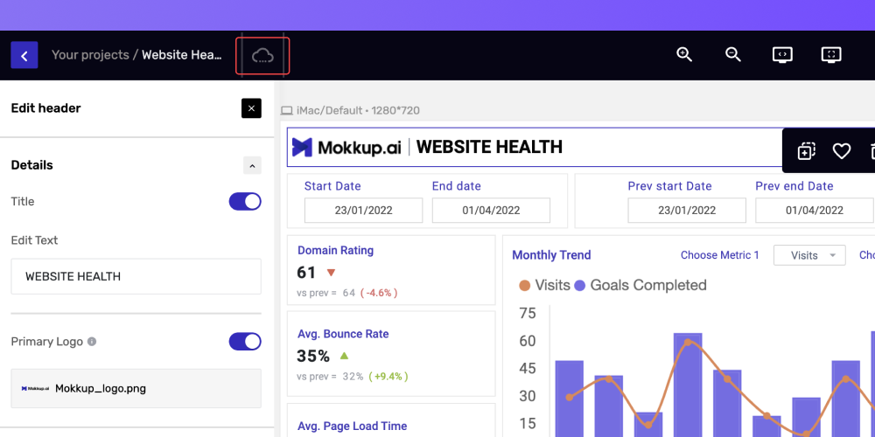This screenshot has height=437, width=875.
Task: Click the (+9.4%) change text
Action: coord(388,376)
